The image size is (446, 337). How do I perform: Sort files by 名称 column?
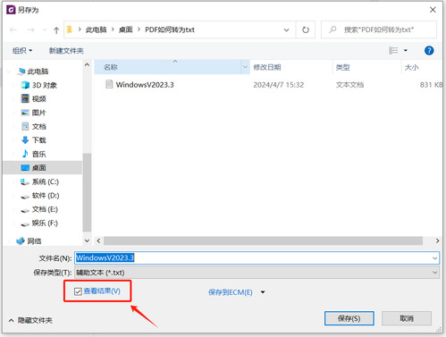coord(168,67)
